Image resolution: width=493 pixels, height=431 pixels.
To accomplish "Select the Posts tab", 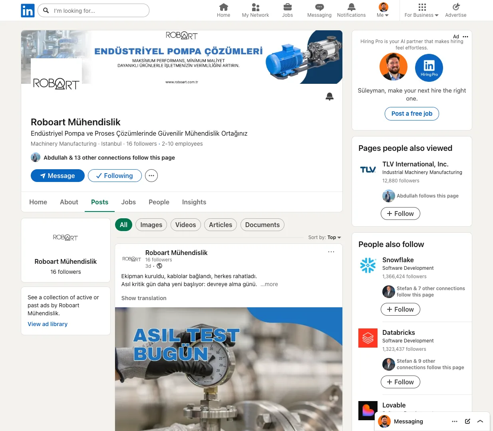I will [100, 202].
